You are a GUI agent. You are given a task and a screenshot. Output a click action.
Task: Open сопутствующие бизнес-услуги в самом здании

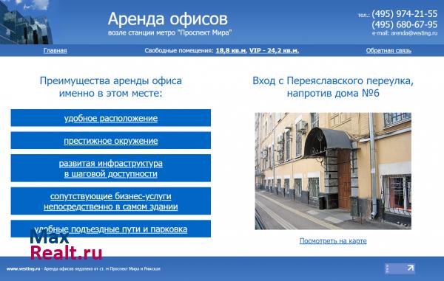[x=111, y=201]
